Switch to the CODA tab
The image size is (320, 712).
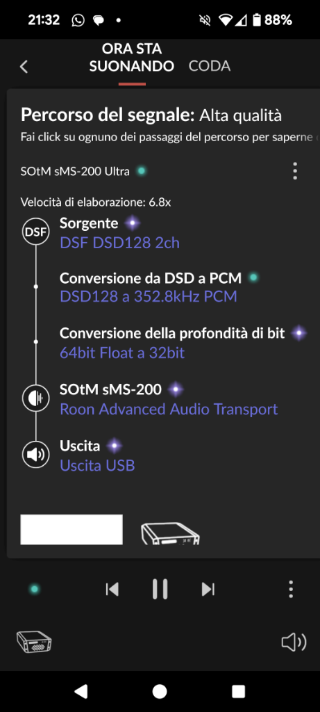(210, 66)
